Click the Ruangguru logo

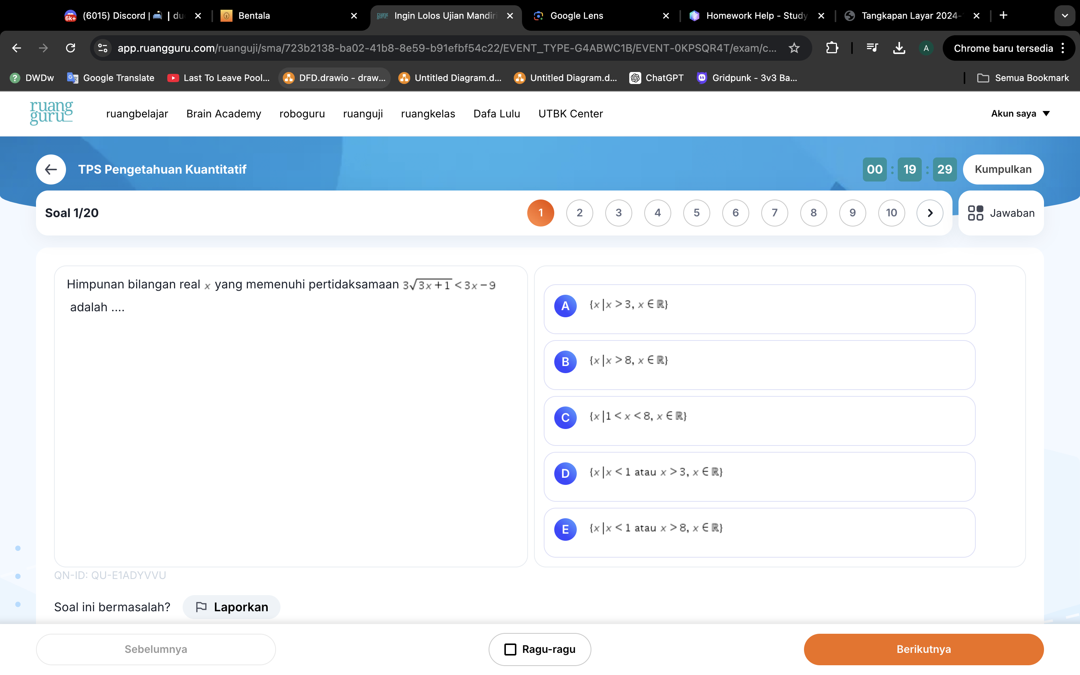pos(51,112)
